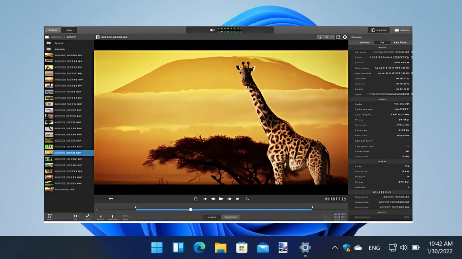Click the in-point marker on the timeline
This screenshot has height=259, width=462.
pos(136,207)
